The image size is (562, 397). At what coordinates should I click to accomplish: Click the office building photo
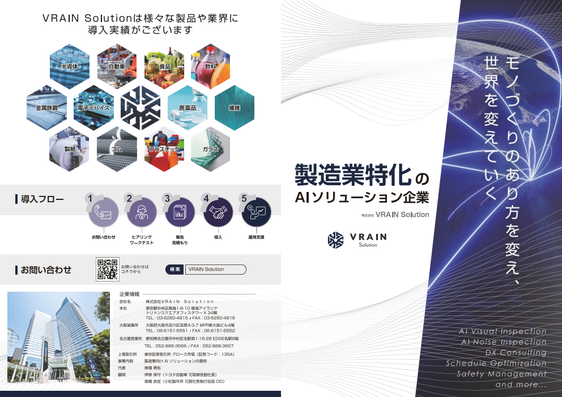(59, 338)
